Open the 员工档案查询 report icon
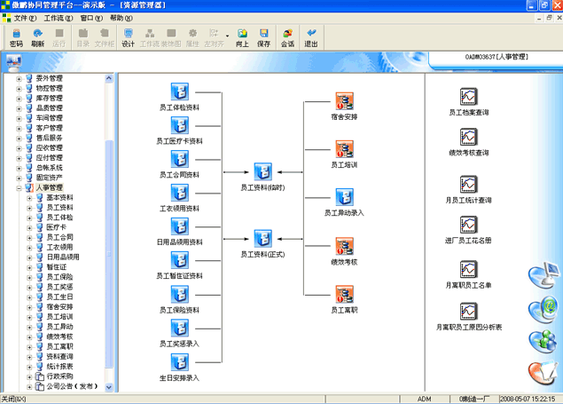This screenshot has height=404, width=563. coord(468,97)
